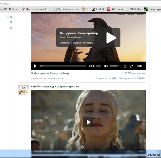Seek on the video progress bar

(x=63, y=66)
